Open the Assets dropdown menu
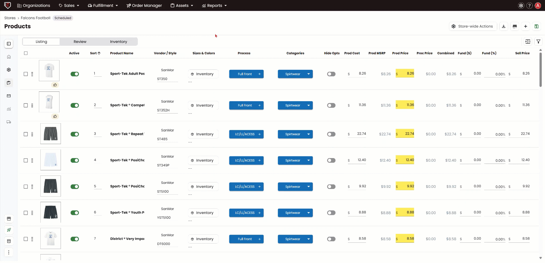The image size is (545, 263). point(182,5)
